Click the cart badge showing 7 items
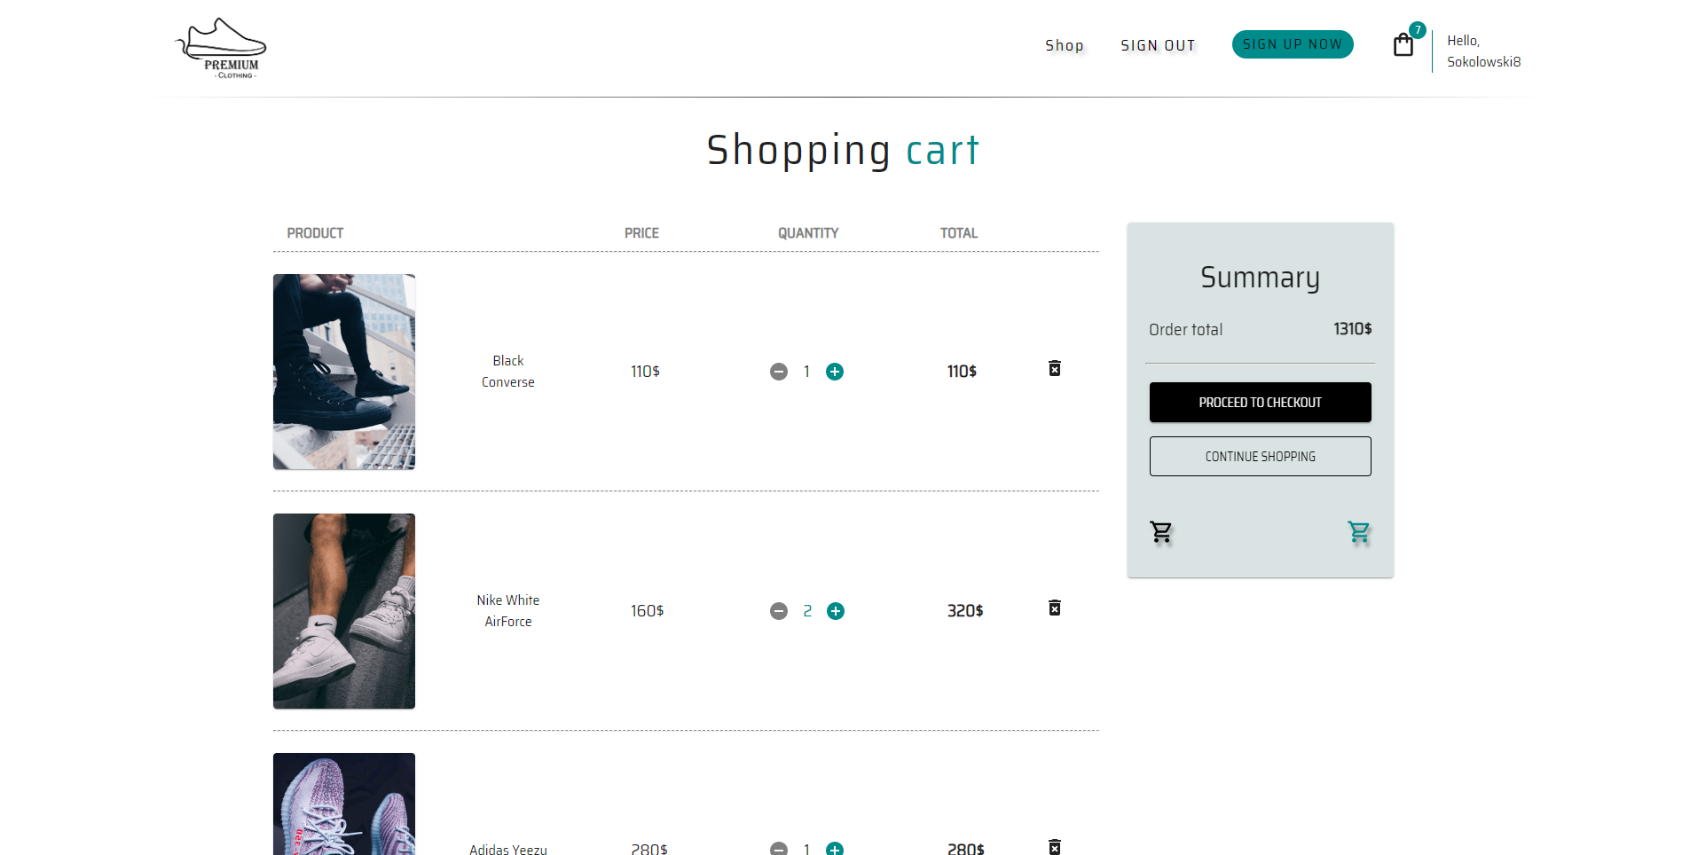This screenshot has width=1682, height=855. click(1418, 29)
